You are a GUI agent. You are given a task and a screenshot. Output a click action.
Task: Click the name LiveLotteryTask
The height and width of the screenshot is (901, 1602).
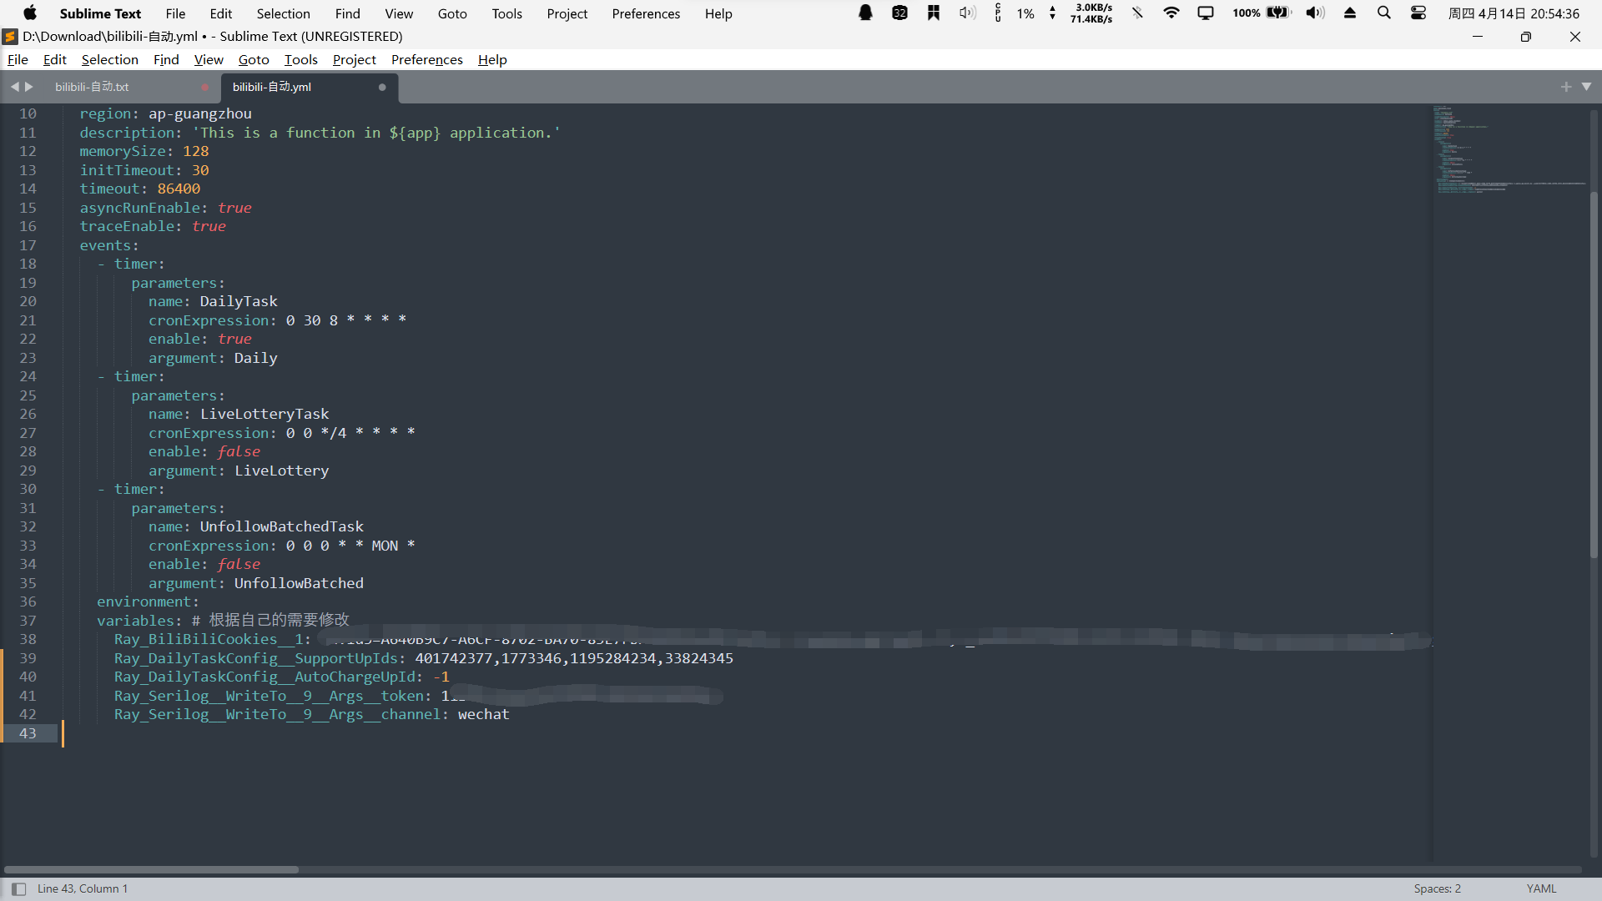pos(264,414)
